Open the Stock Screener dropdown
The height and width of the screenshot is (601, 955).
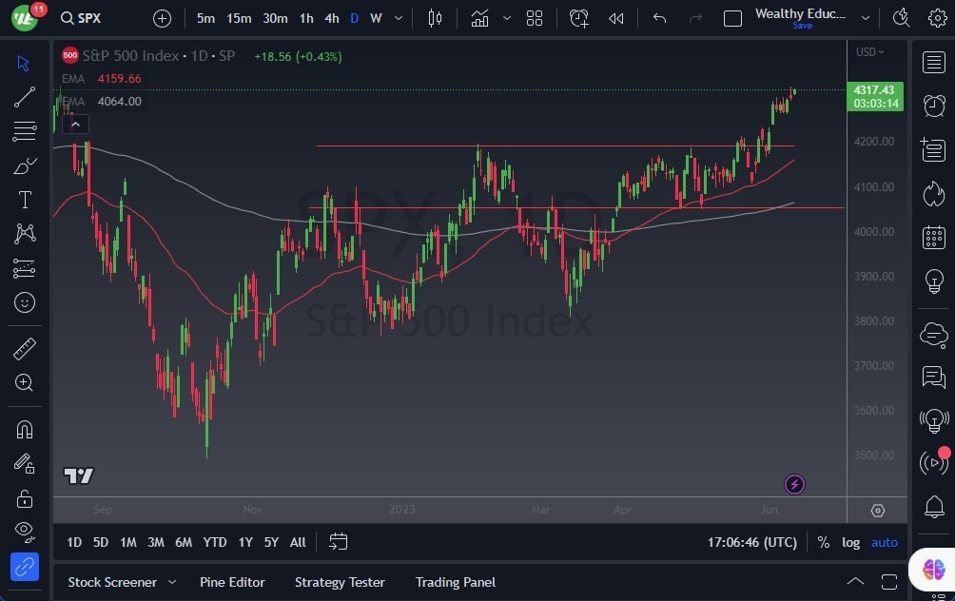point(171,582)
